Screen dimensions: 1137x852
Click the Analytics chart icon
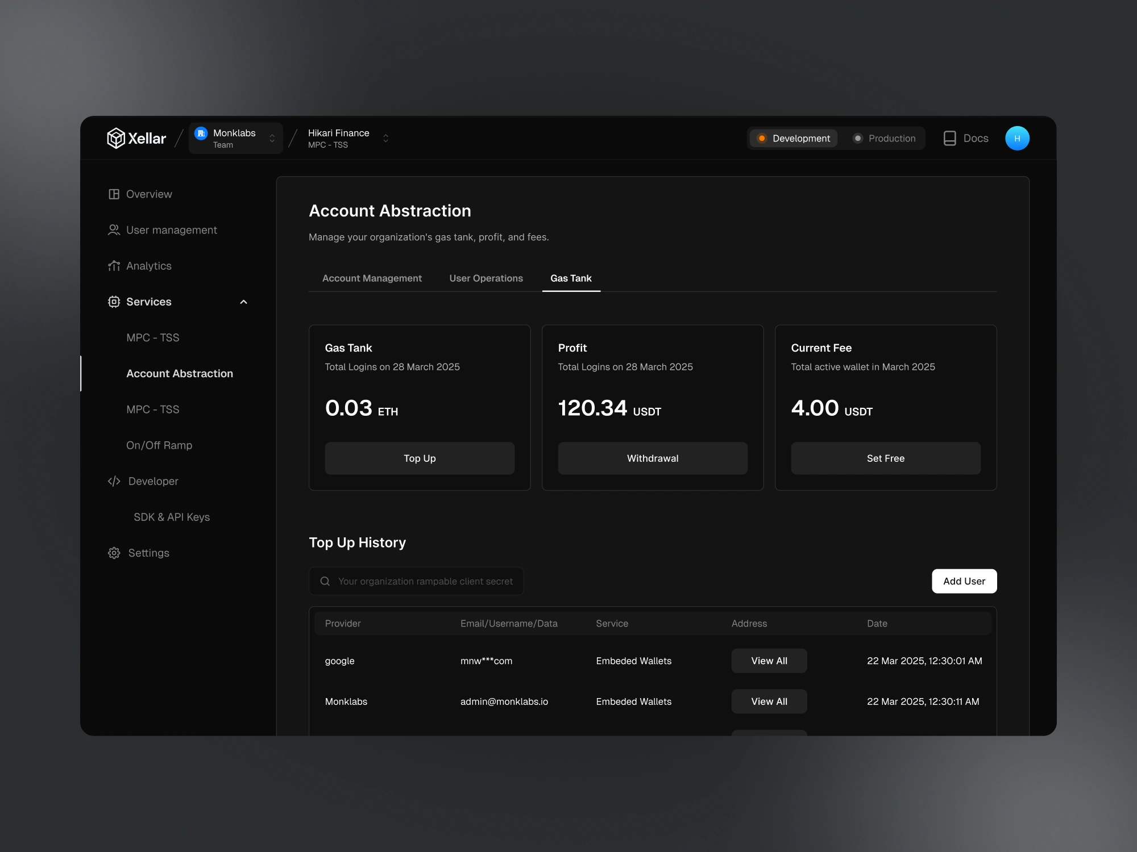[114, 266]
